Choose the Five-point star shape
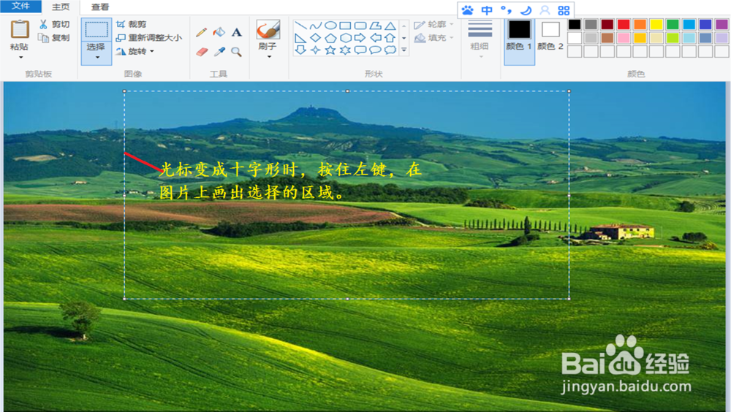 point(330,50)
